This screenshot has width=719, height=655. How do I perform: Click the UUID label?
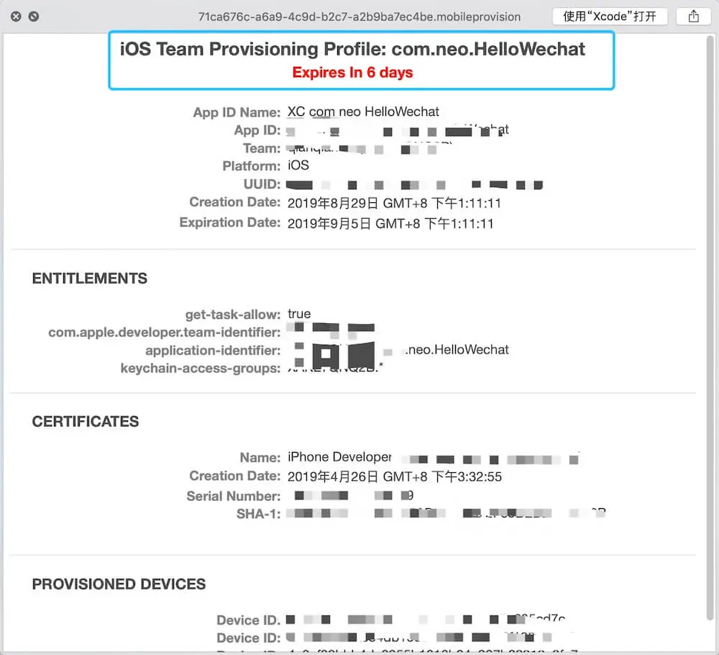coord(262,184)
